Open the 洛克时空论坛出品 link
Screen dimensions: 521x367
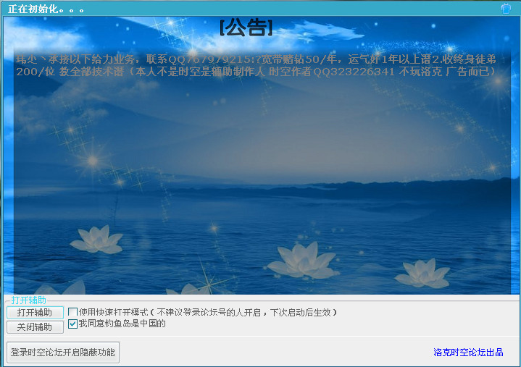click(468, 352)
